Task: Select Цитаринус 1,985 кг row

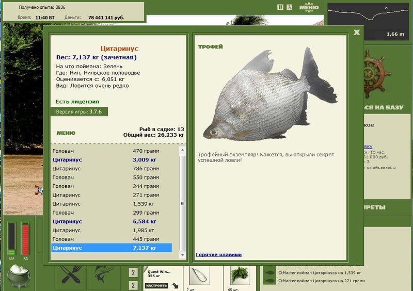Action: pyautogui.click(x=112, y=230)
